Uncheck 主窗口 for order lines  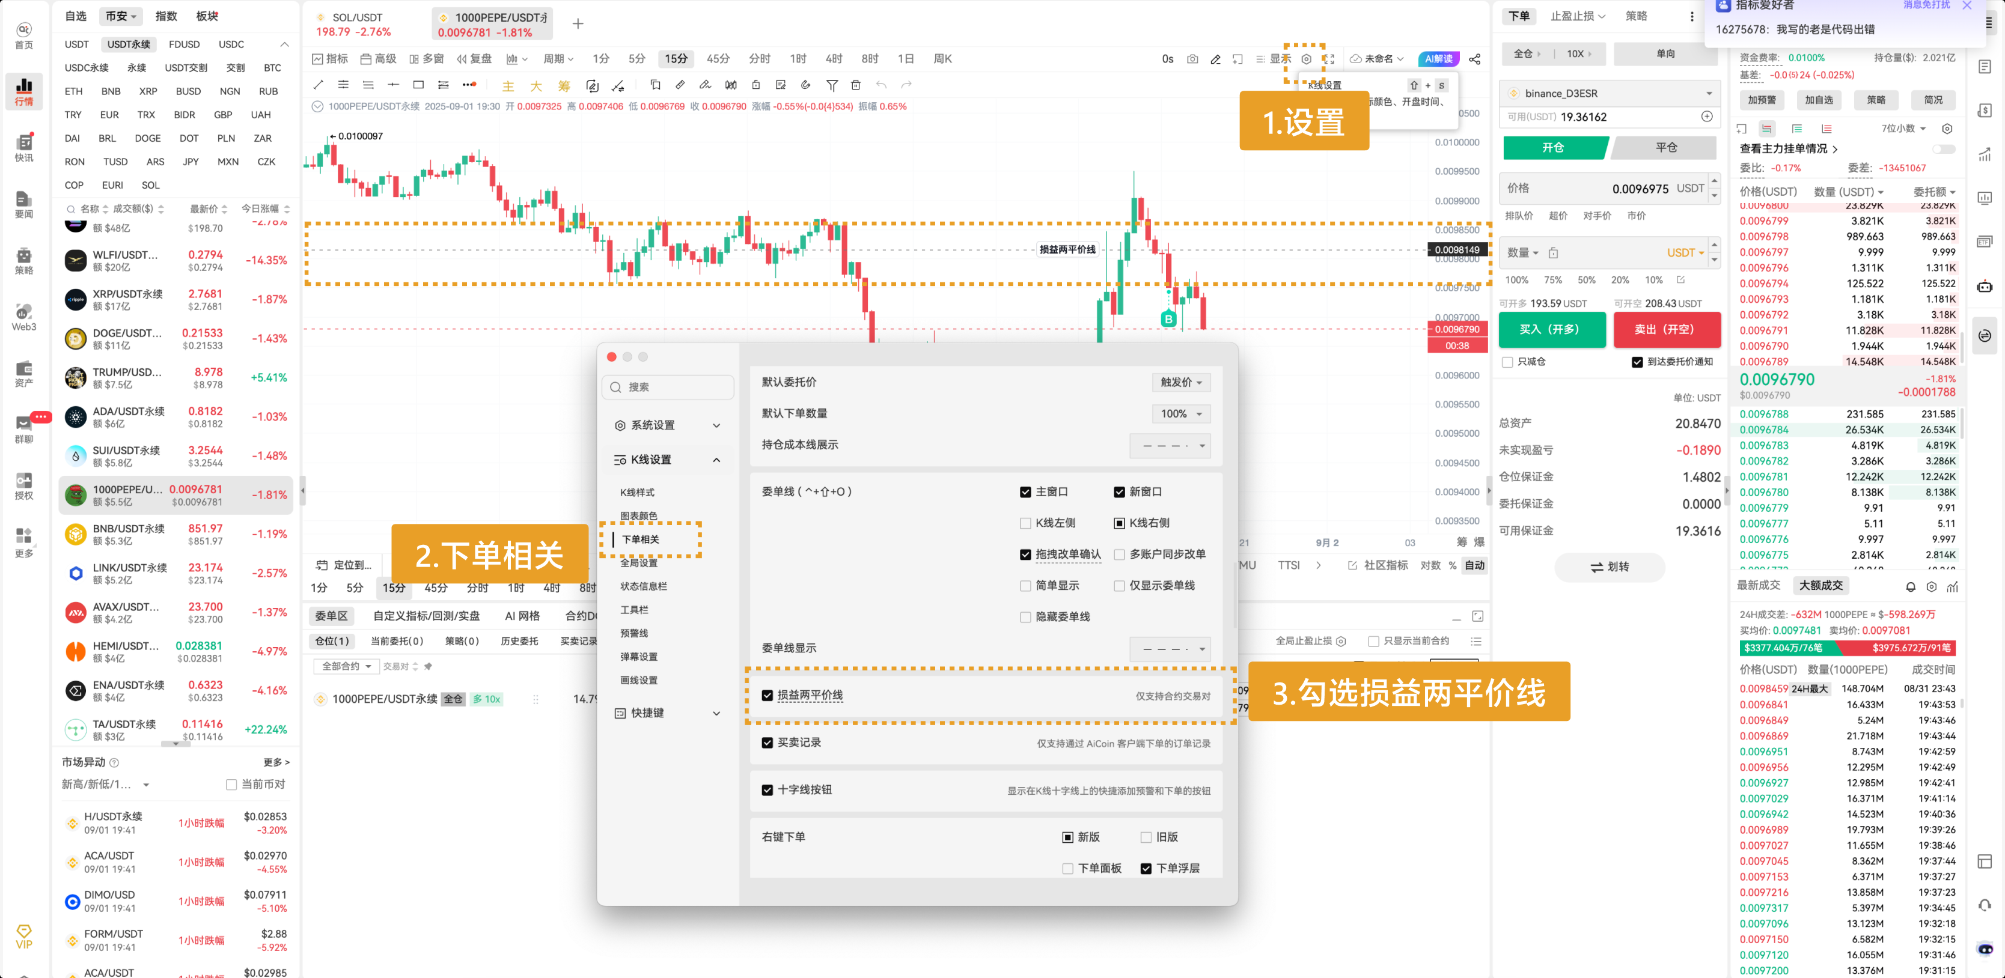click(1025, 492)
